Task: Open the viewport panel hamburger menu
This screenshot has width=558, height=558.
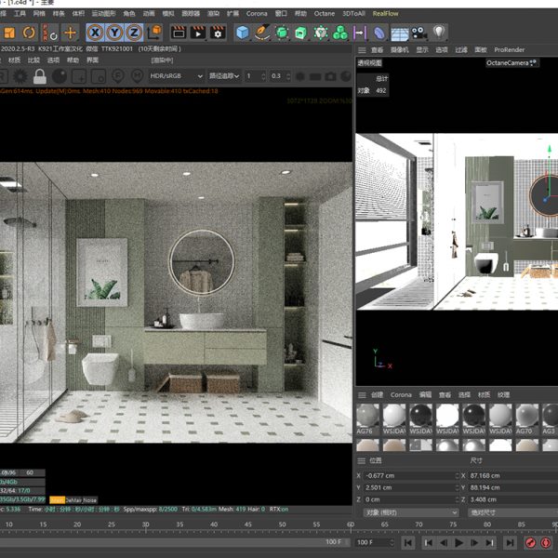Action: [362, 50]
